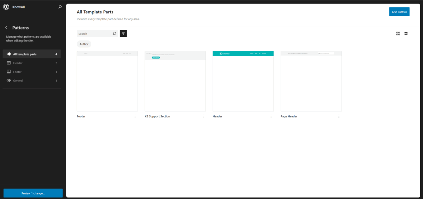
Task: Open actions menu for KB Support Section
Action: point(203,116)
